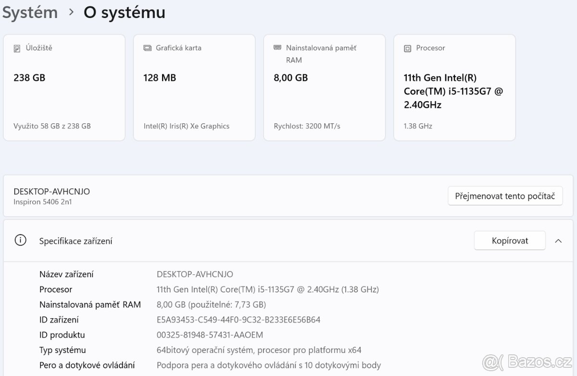Screen dimensions: 577x376
Task: Click the Inspiron 5406 2n1 model text
Action: [x=43, y=202]
